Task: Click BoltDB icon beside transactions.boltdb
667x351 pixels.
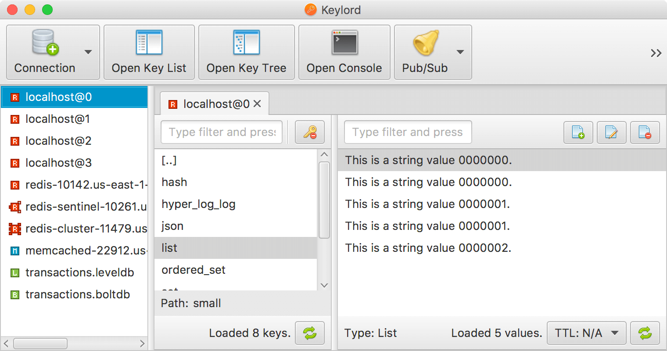Action: click(x=15, y=295)
